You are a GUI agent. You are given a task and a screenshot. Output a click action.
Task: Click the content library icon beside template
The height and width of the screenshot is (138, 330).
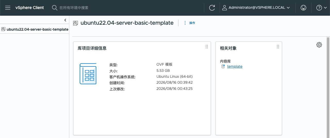click(x=223, y=66)
